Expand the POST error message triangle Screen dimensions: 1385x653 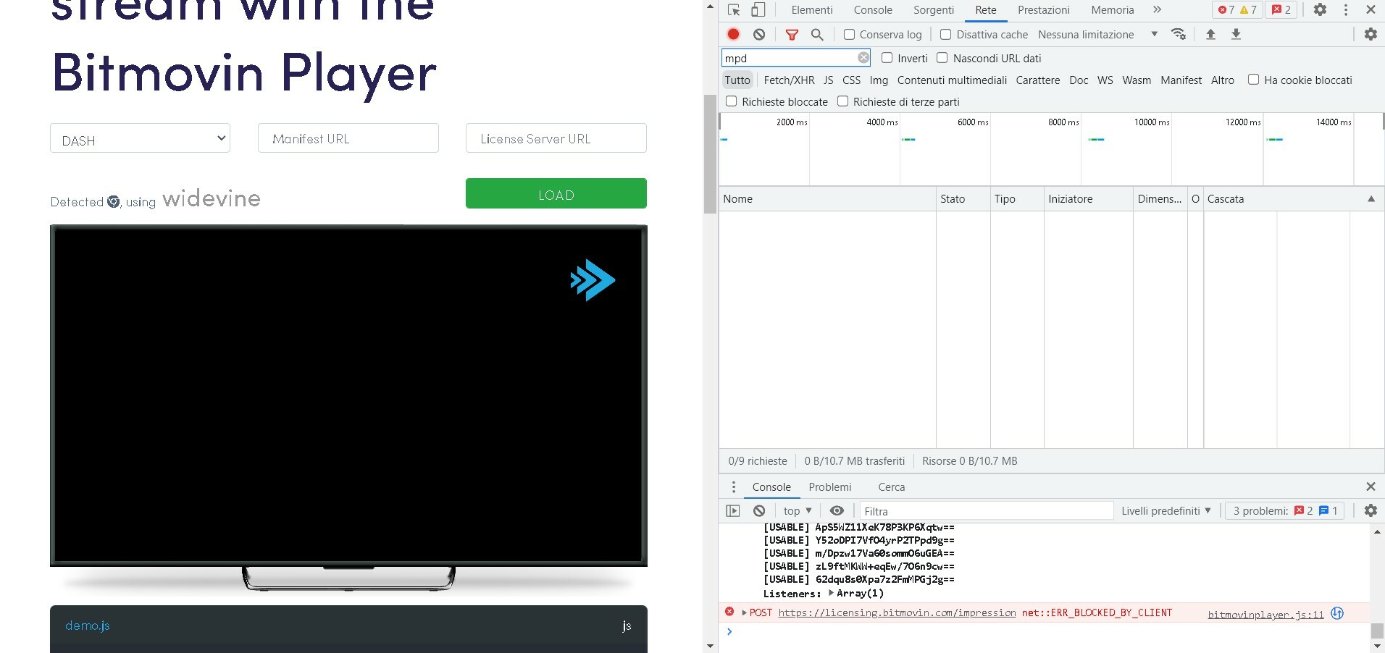[x=744, y=613]
